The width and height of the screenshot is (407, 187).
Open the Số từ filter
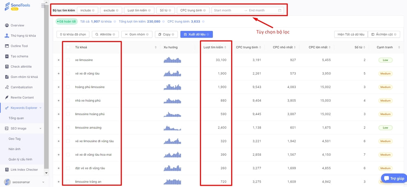(165, 11)
